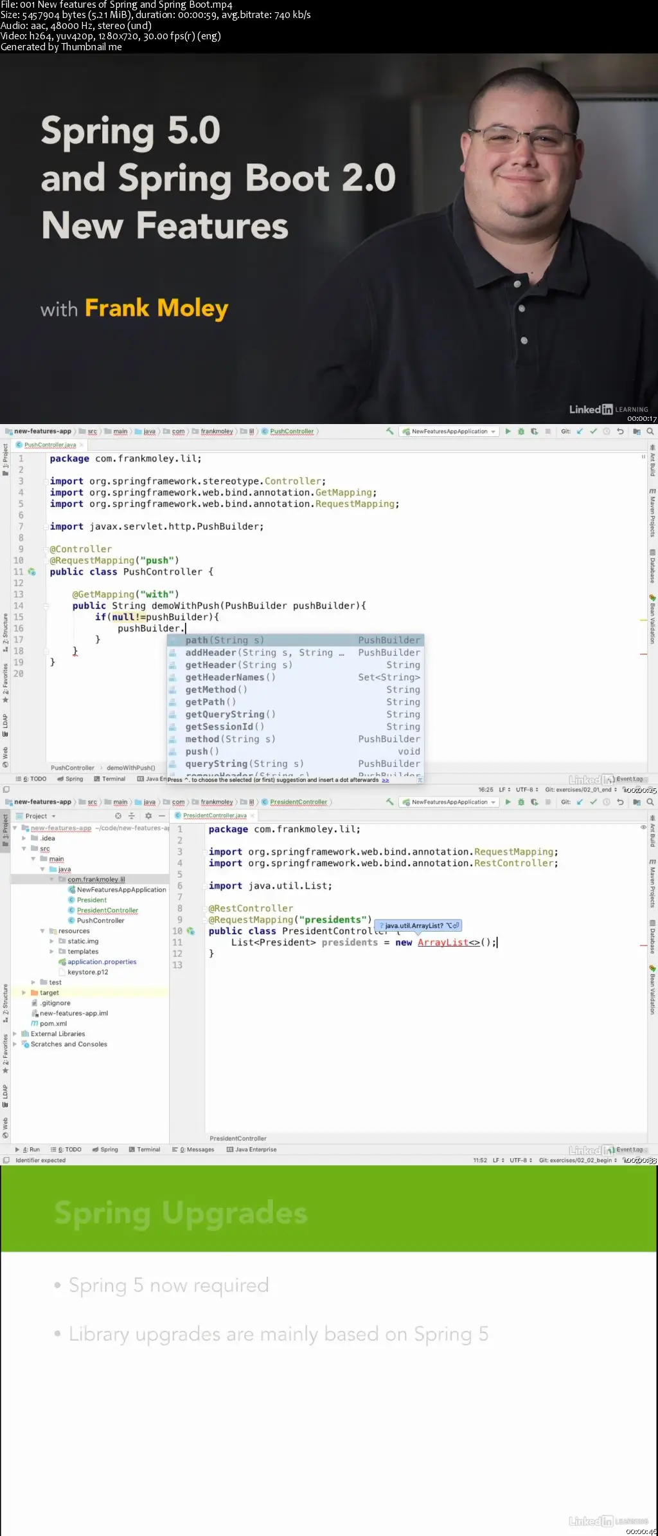The image size is (658, 1536).
Task: Click the demoWithPush() breadcrumb below the editor
Action: coord(130,768)
